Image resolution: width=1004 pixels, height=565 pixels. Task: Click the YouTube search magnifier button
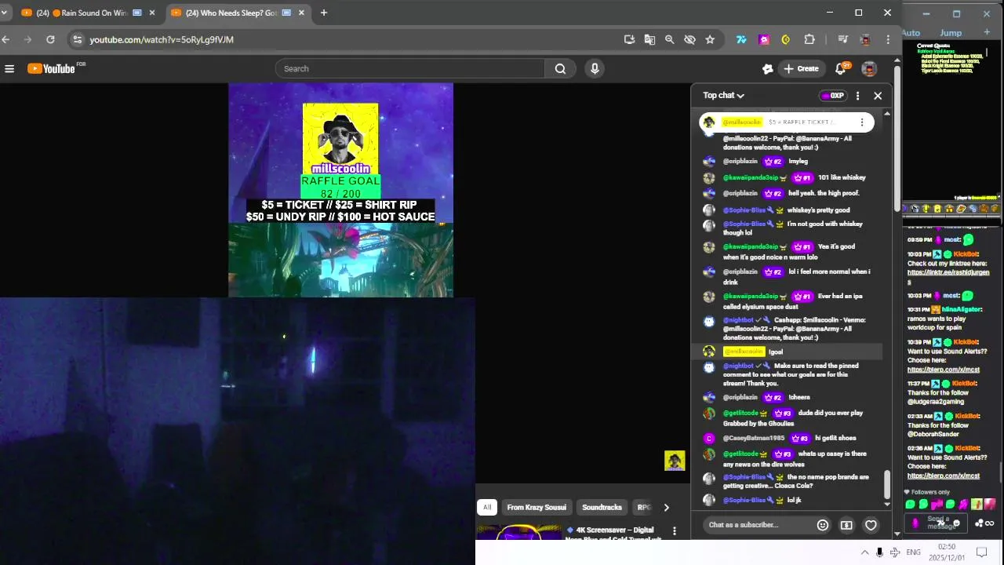pyautogui.click(x=560, y=69)
